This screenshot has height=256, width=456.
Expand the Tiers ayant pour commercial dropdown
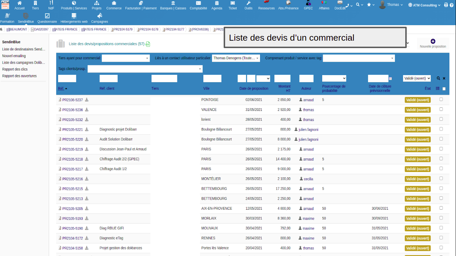click(126, 58)
